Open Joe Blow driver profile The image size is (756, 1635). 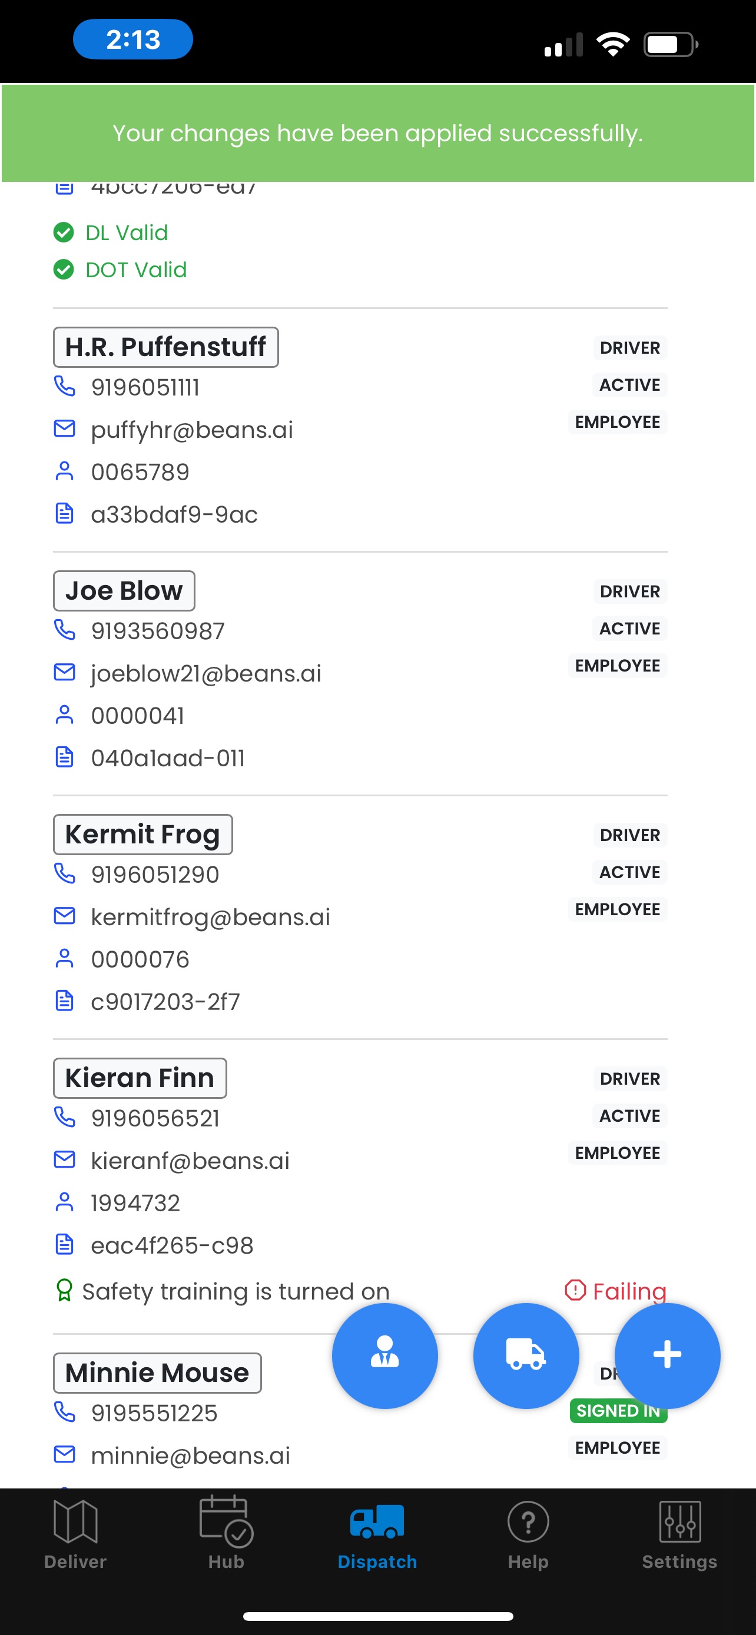(124, 591)
